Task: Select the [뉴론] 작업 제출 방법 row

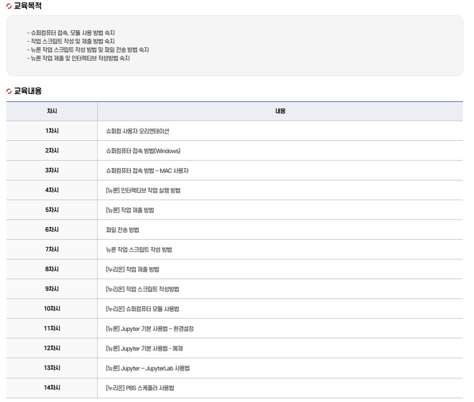Action: point(130,210)
